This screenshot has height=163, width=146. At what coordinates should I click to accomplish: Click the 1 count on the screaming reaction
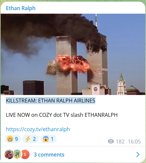52,139
